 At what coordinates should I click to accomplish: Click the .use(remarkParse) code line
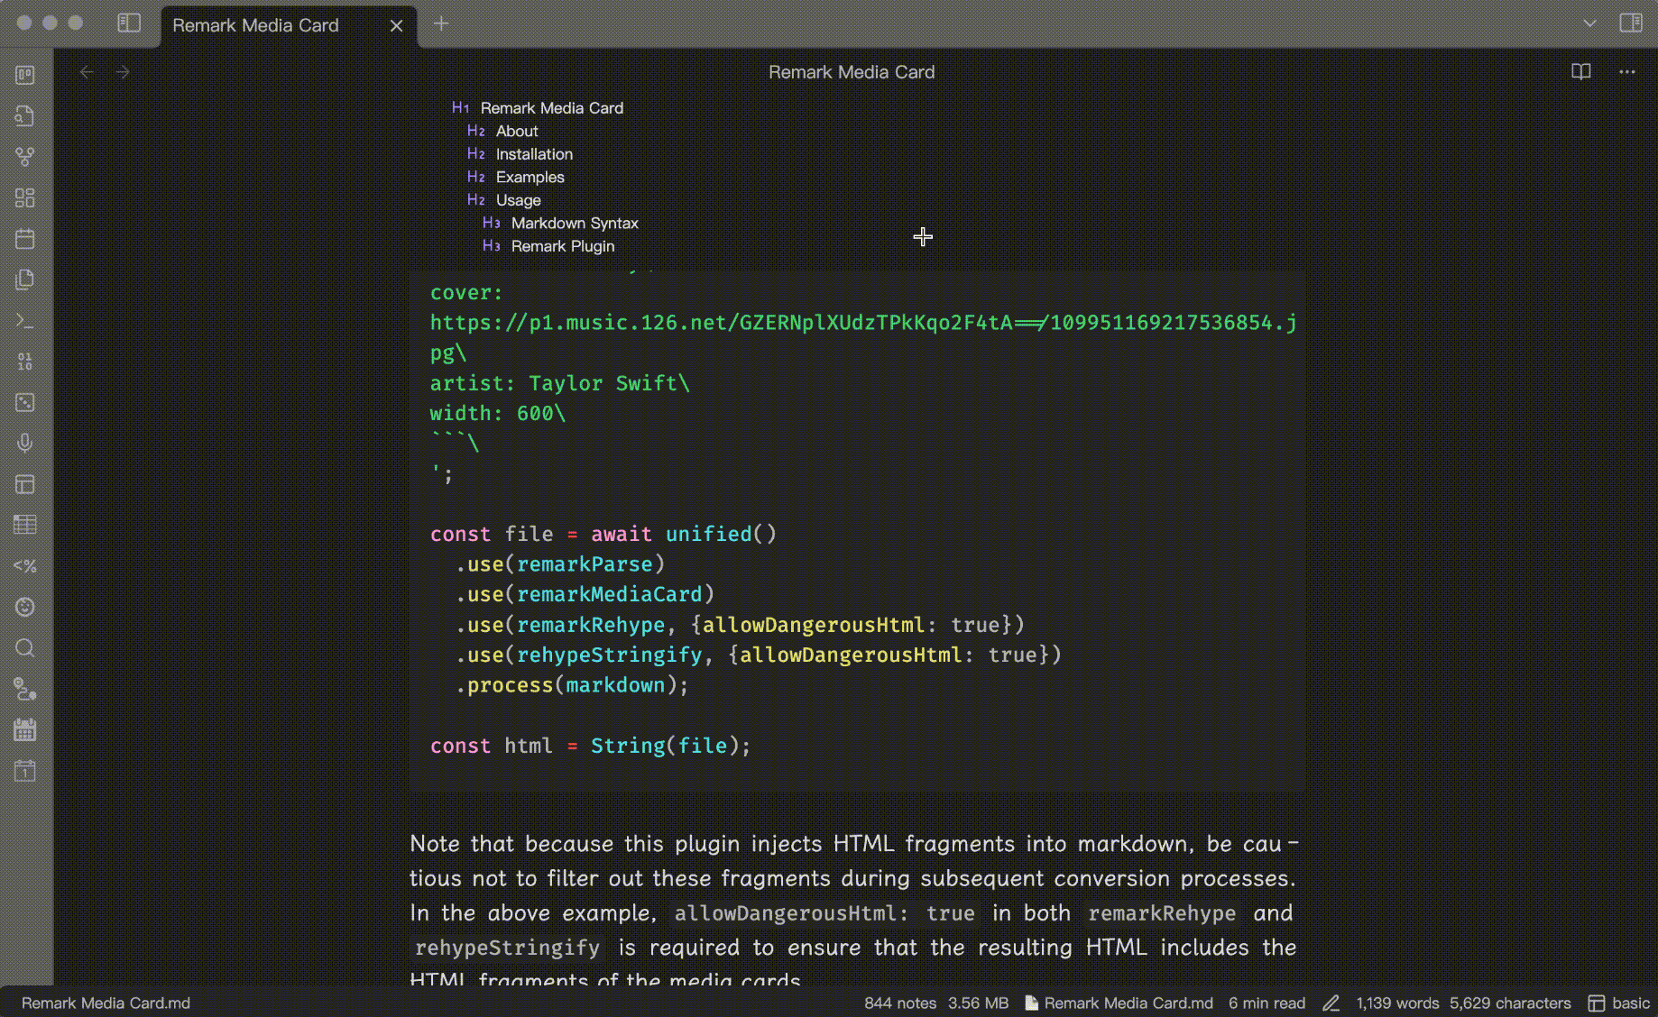(560, 564)
